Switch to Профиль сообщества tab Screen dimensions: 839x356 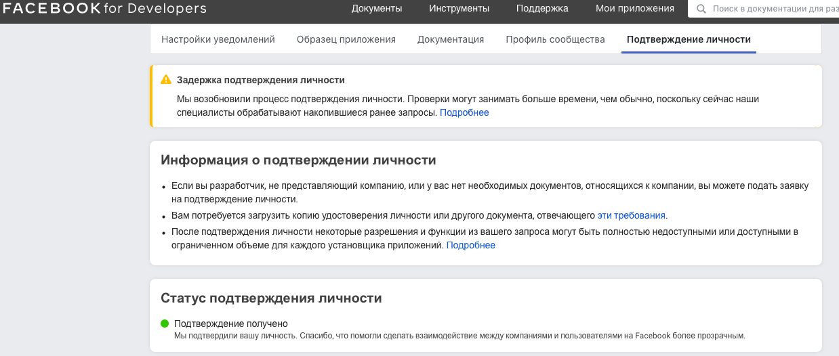coord(555,39)
